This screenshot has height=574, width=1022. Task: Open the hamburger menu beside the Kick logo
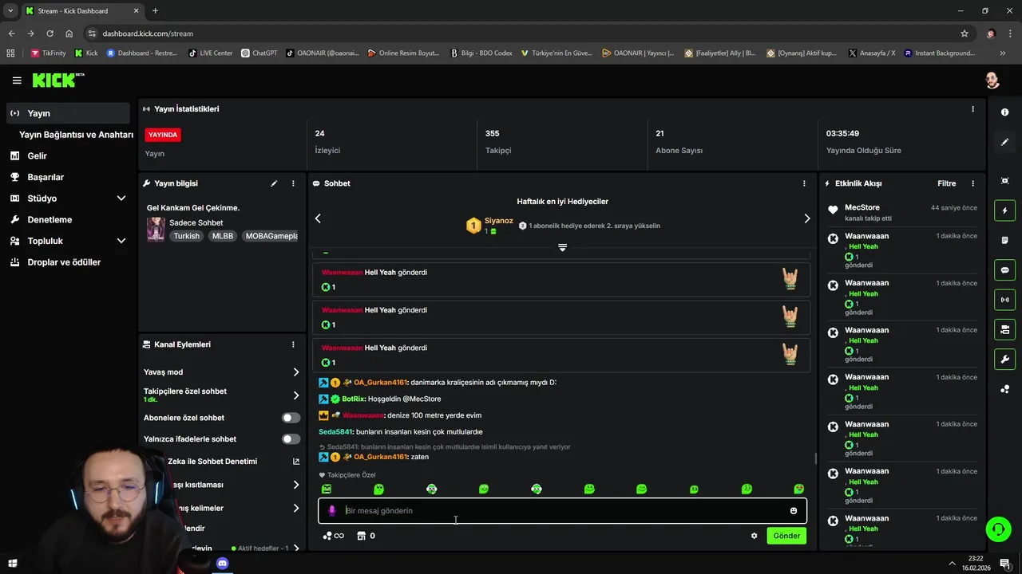(x=17, y=81)
